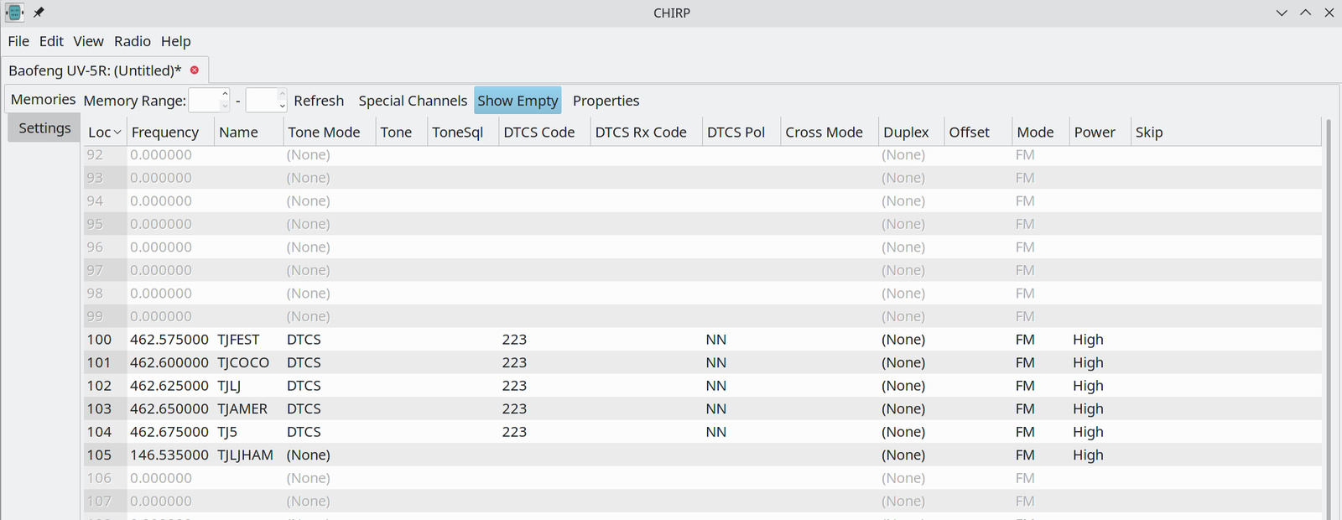Open the View menu
1342x520 pixels.
point(88,41)
